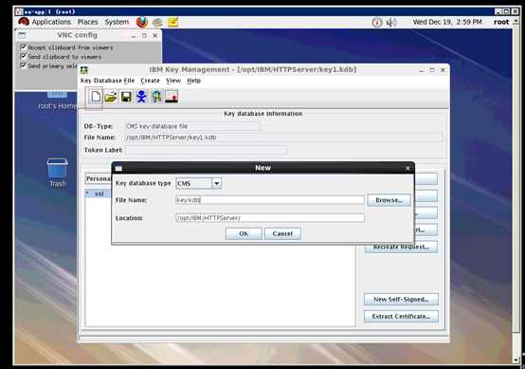The image size is (525, 369).
Task: Open the Help menu
Action: pyautogui.click(x=193, y=81)
